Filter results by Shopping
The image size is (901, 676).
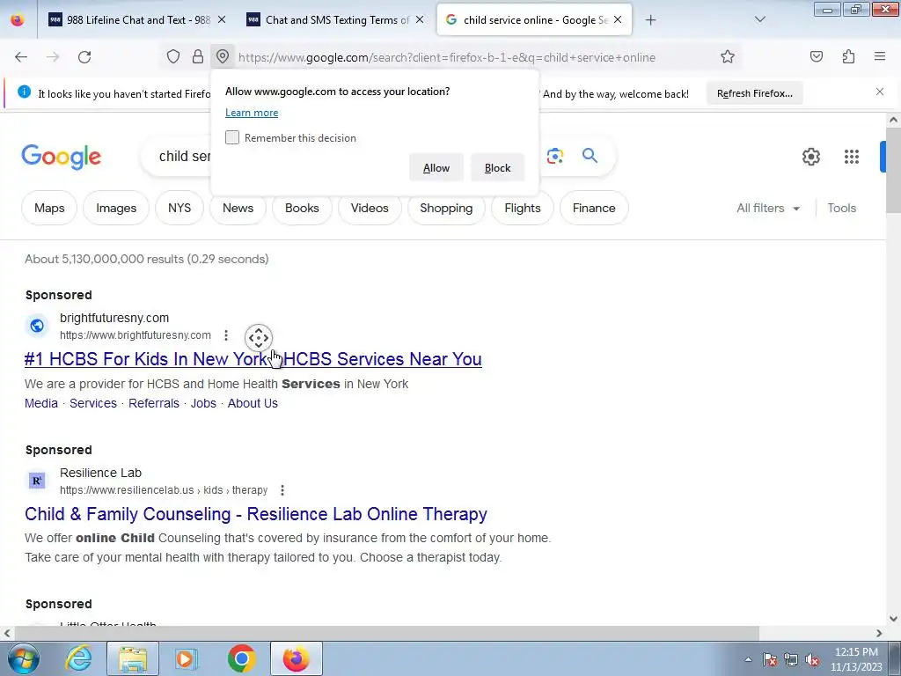click(446, 208)
